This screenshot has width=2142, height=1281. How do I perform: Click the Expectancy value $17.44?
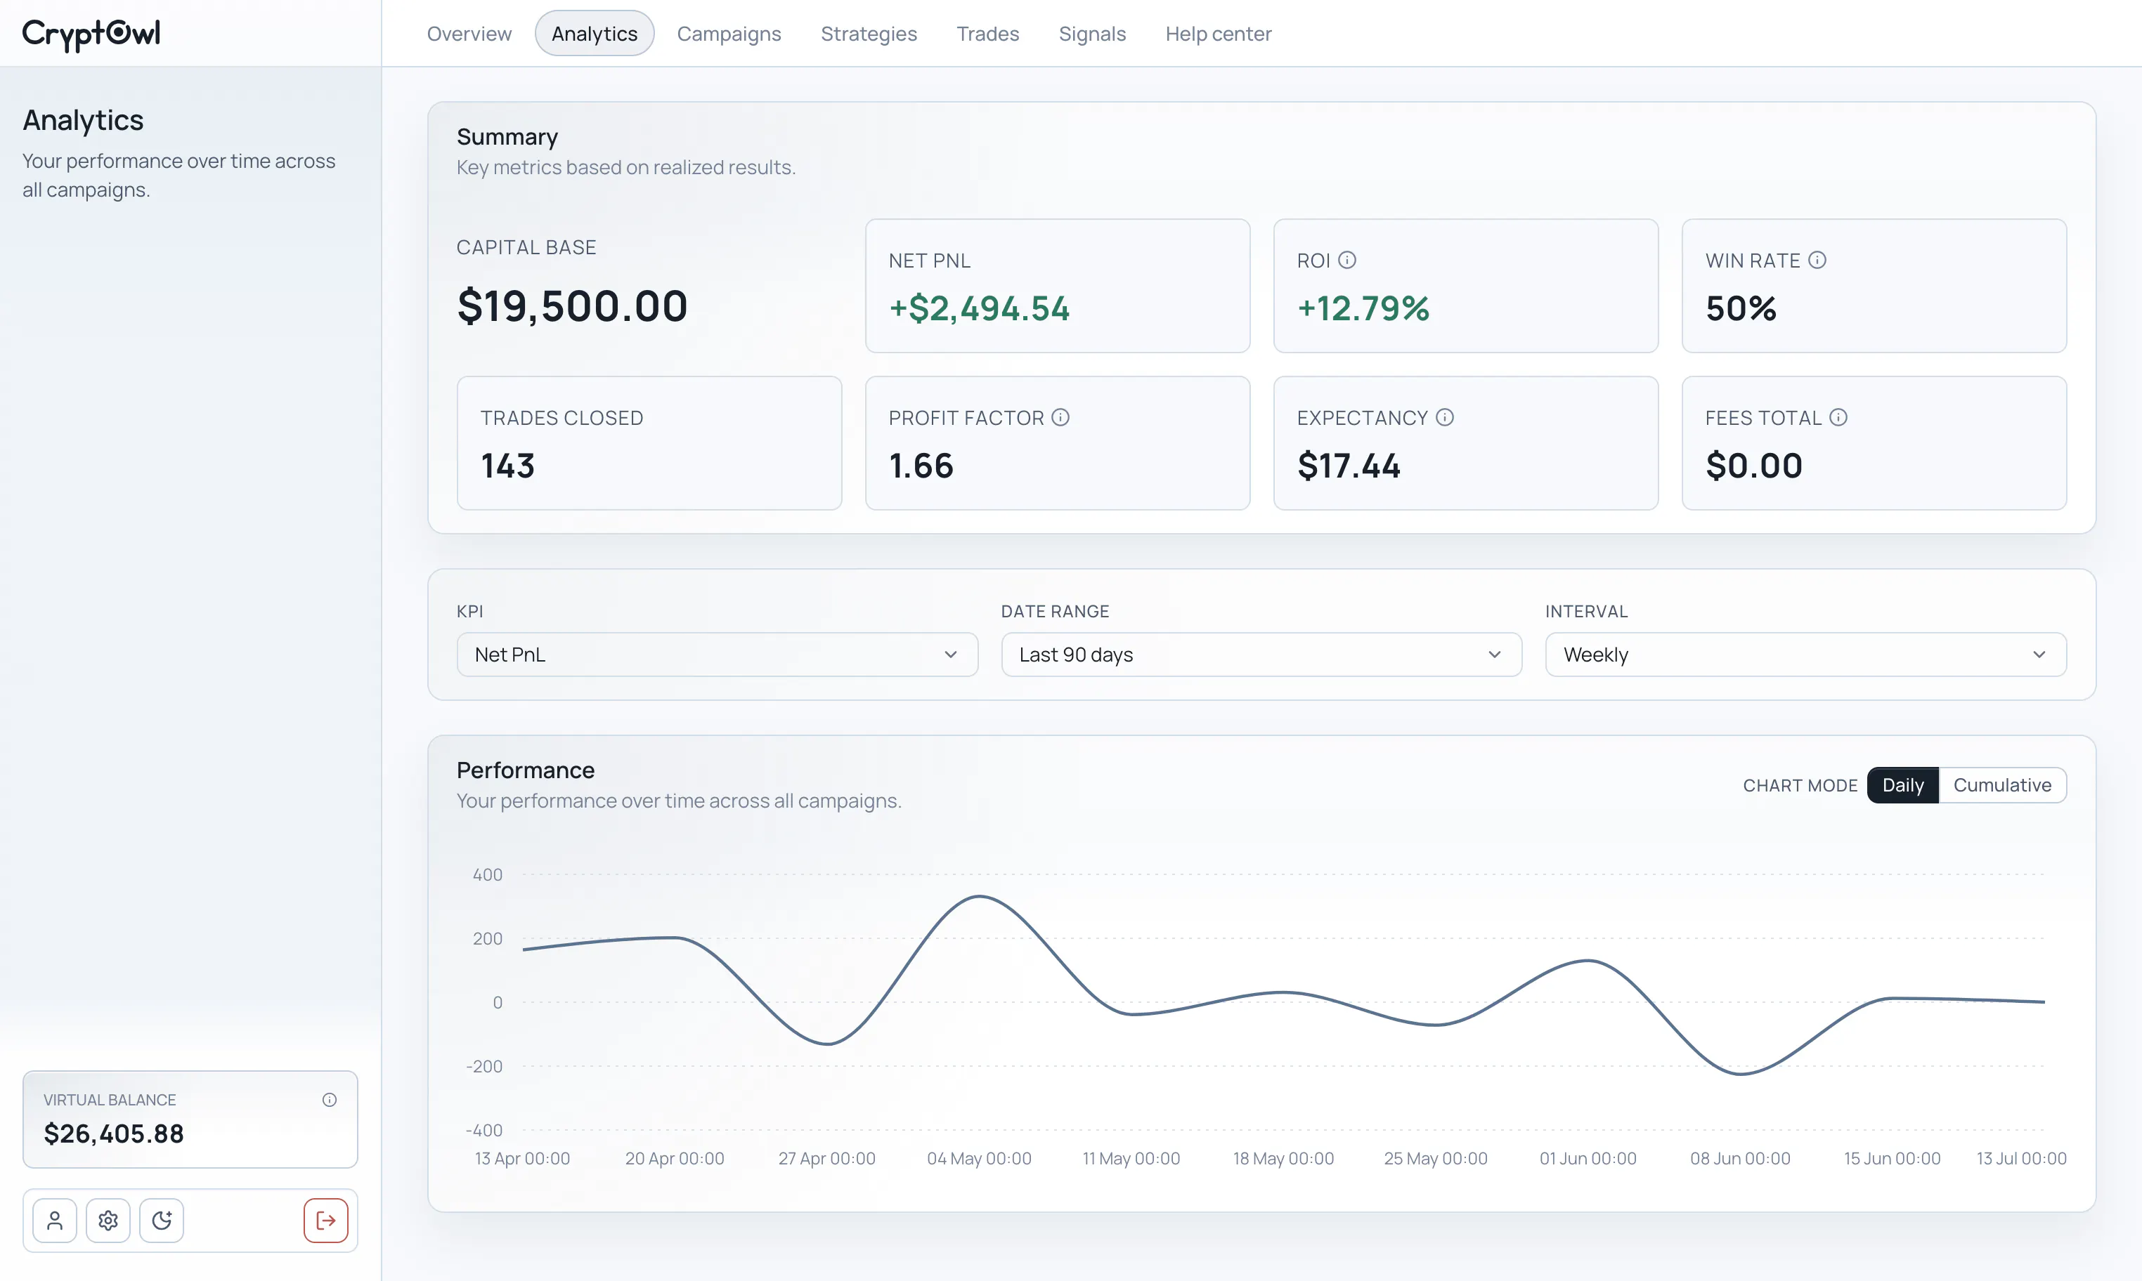pos(1349,465)
